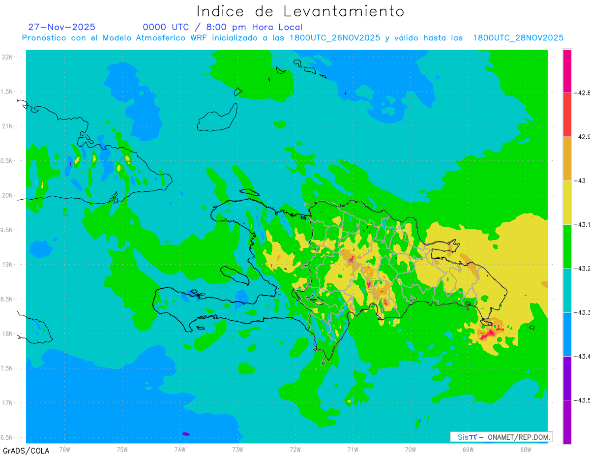Screen dimensions: 590x456
Task: Click the '69W' longitude label
Action: [468, 450]
